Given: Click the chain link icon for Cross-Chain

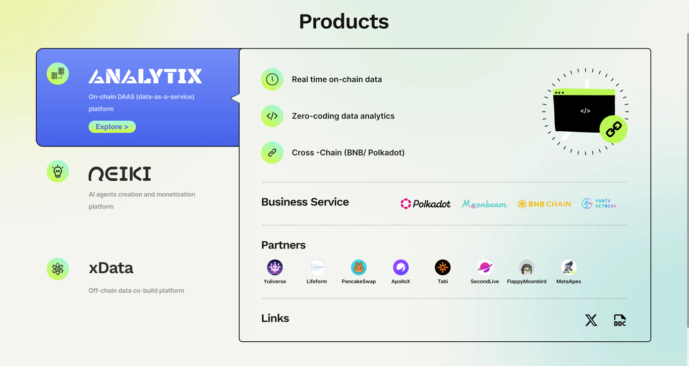Looking at the screenshot, I should click(272, 152).
